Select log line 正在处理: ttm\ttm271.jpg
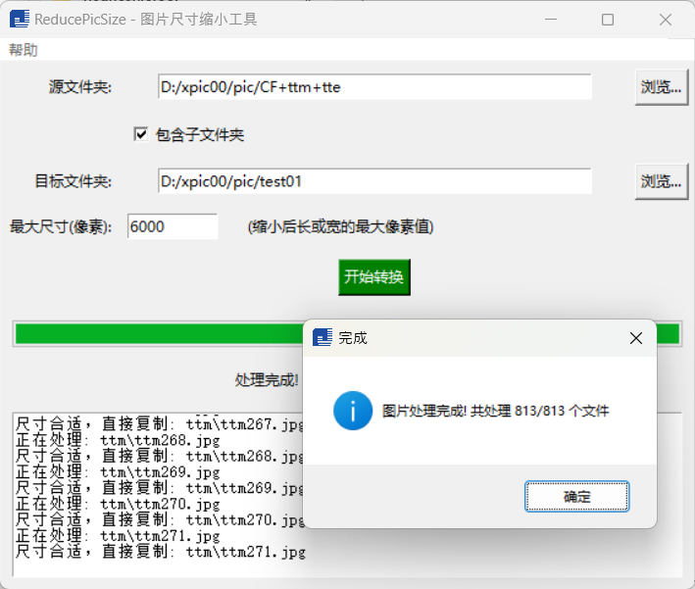This screenshot has width=695, height=589. click(x=118, y=536)
